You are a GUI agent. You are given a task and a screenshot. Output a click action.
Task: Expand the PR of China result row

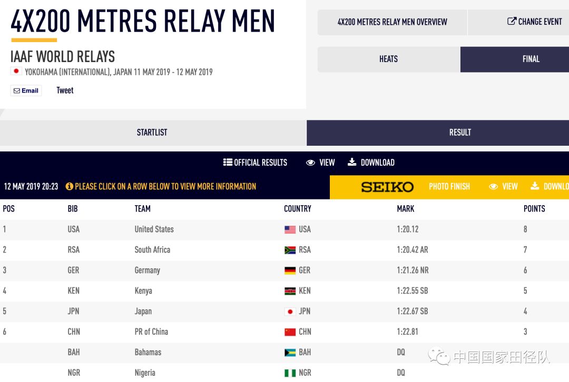151,332
